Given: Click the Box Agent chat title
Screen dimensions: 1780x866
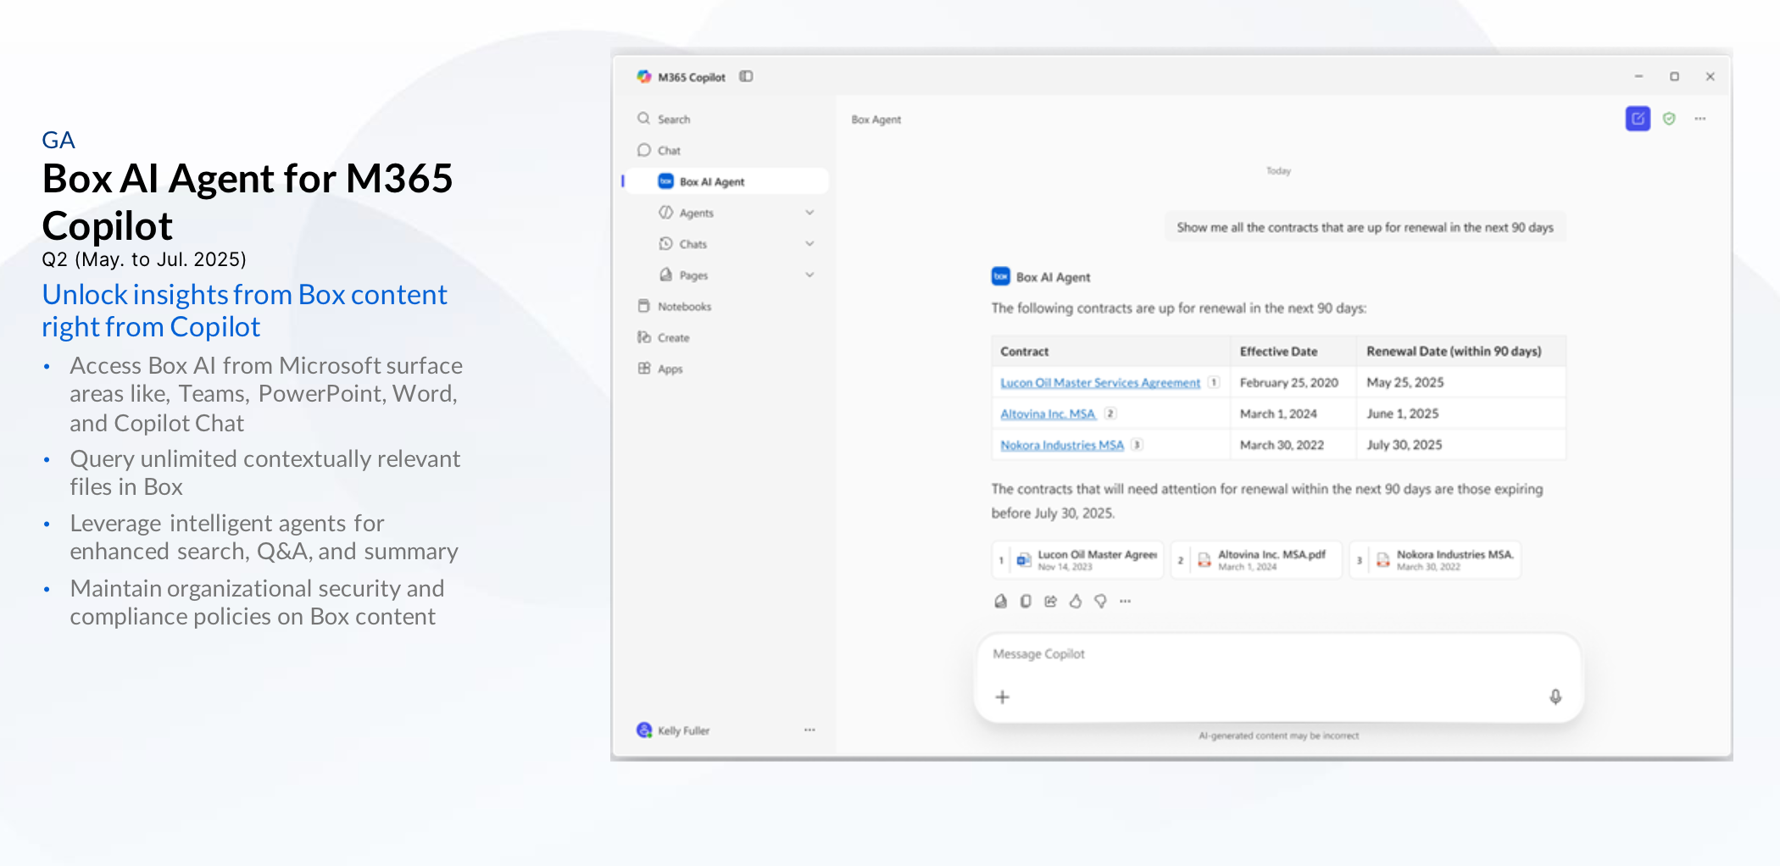Looking at the screenshot, I should point(876,119).
